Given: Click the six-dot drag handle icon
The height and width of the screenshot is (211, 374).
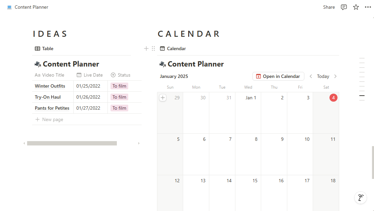Looking at the screenshot, I should click(x=153, y=48).
